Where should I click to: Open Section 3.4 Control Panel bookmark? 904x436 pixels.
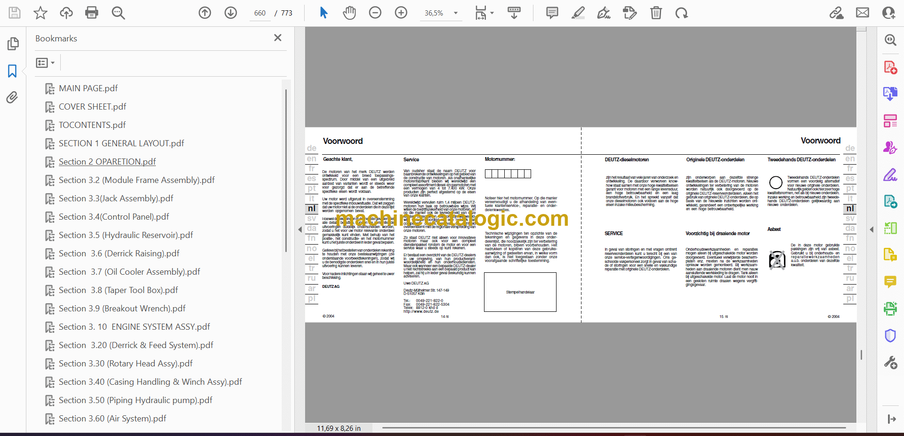click(114, 217)
